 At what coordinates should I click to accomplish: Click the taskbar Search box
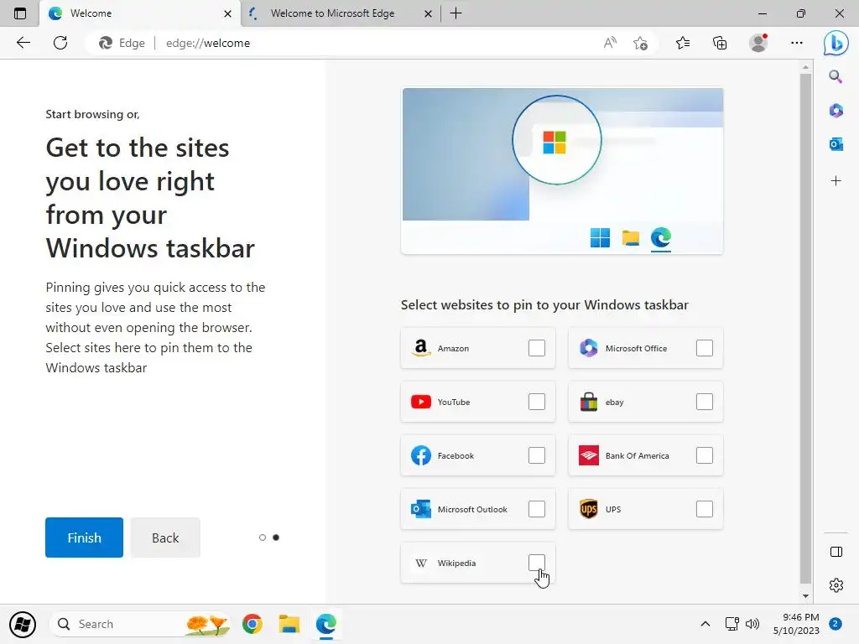[x=140, y=624]
